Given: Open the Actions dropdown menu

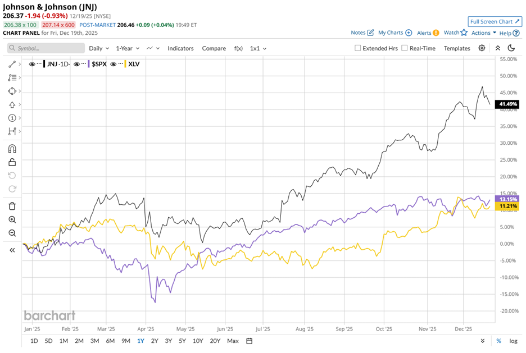Looking at the screenshot, I should click(483, 33).
